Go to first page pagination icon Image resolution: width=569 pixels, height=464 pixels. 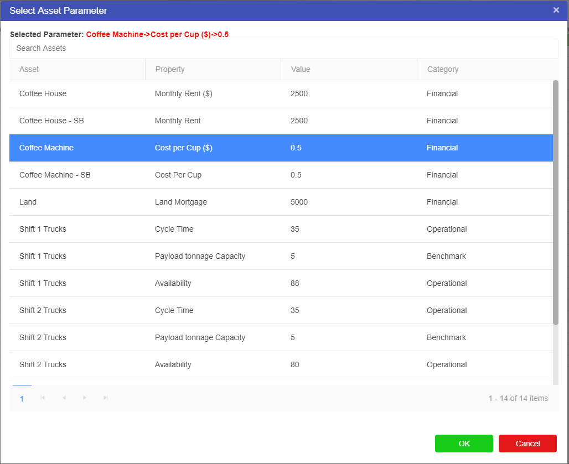pyautogui.click(x=43, y=398)
